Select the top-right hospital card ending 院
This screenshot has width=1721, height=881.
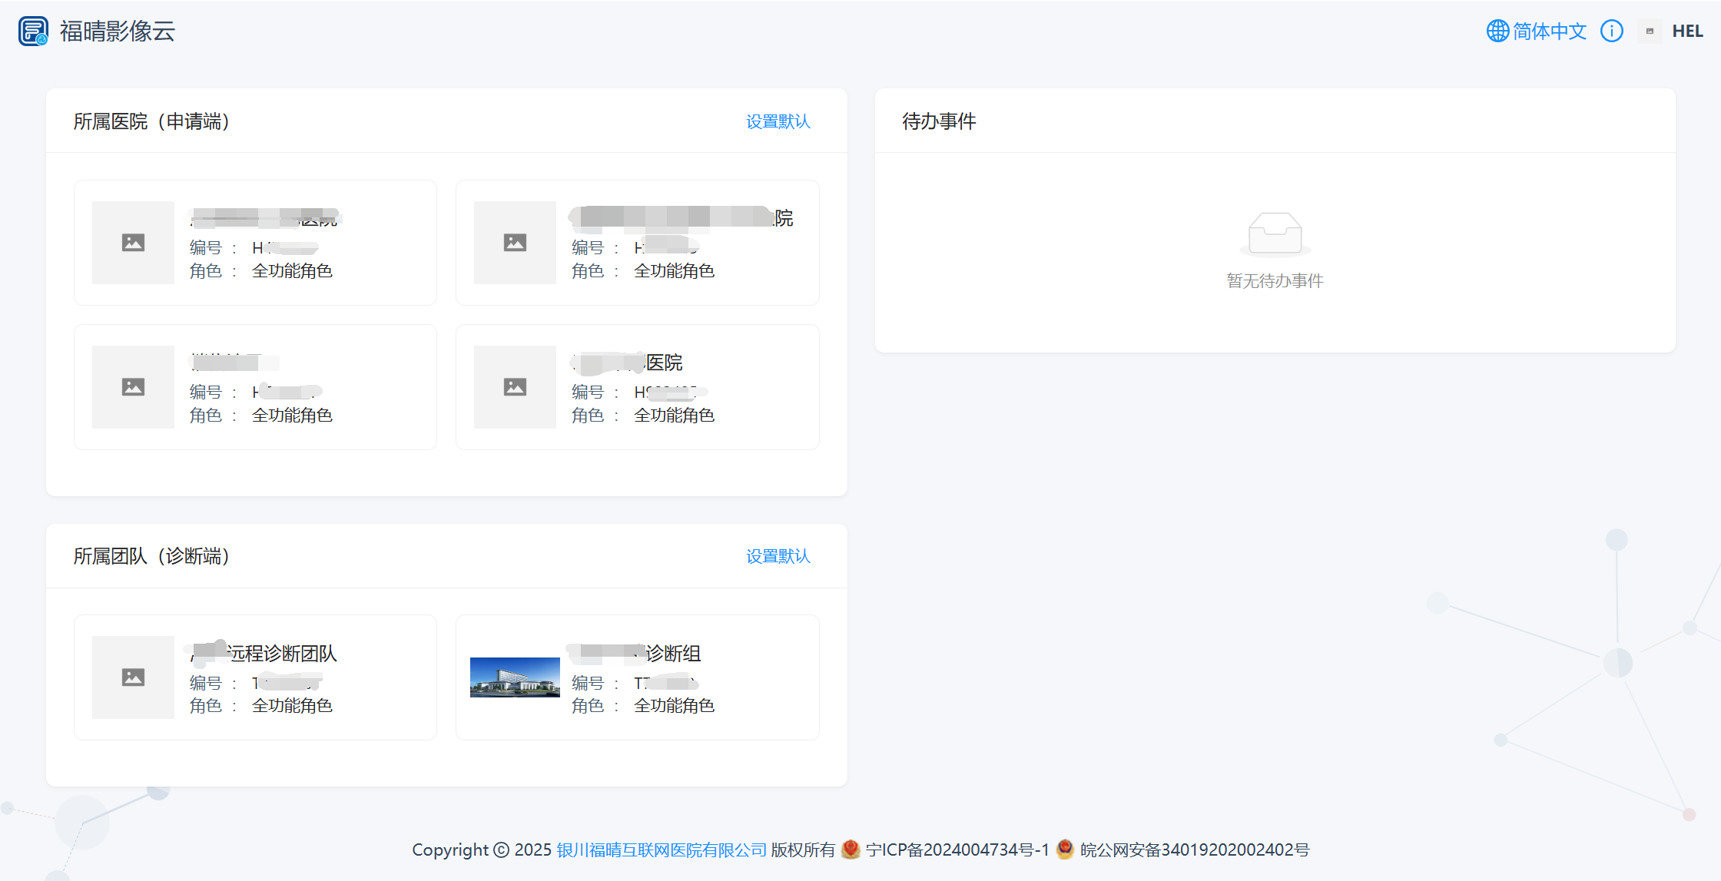click(x=637, y=243)
